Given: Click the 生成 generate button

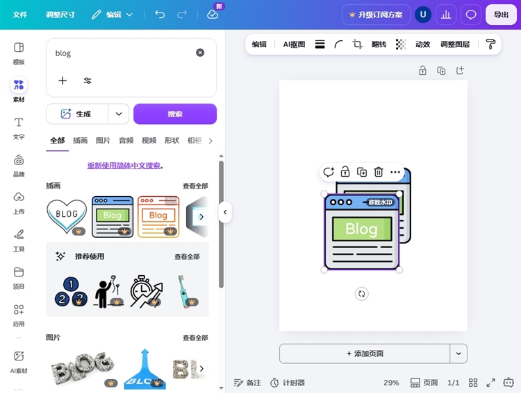Looking at the screenshot, I should [77, 114].
